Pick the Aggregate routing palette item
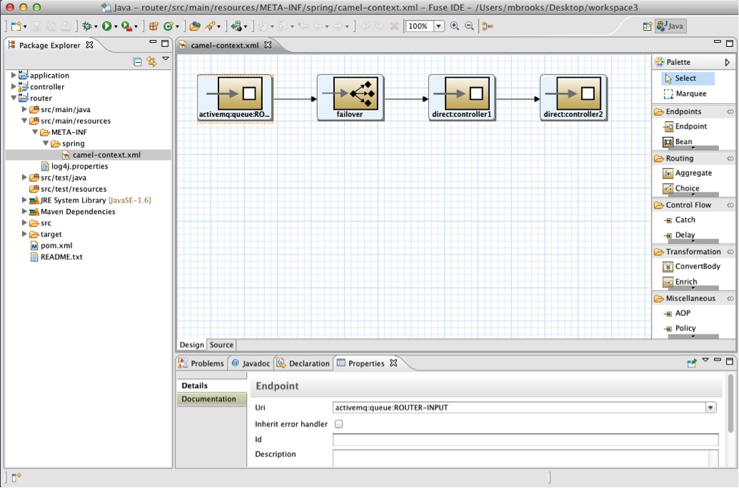 click(693, 173)
